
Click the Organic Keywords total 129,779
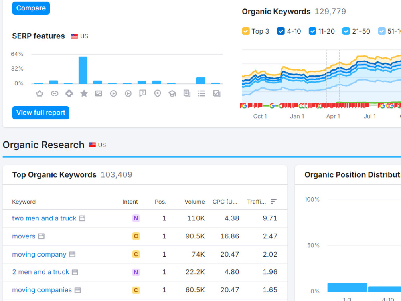point(330,12)
